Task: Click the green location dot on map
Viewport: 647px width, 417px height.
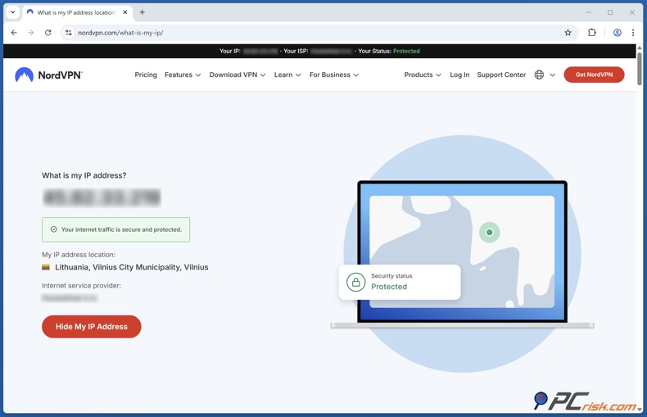Action: 490,232
